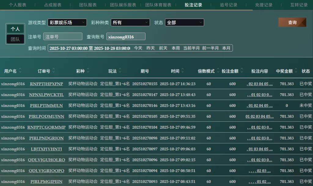Sort by the 用户名 column sort icon
The width and height of the screenshot is (313, 186).
tap(20, 71)
